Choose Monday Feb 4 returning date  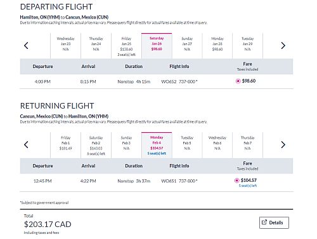pyautogui.click(x=157, y=145)
